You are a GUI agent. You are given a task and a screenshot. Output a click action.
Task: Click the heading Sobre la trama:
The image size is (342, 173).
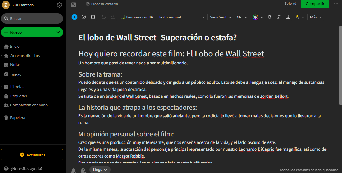coord(100,74)
